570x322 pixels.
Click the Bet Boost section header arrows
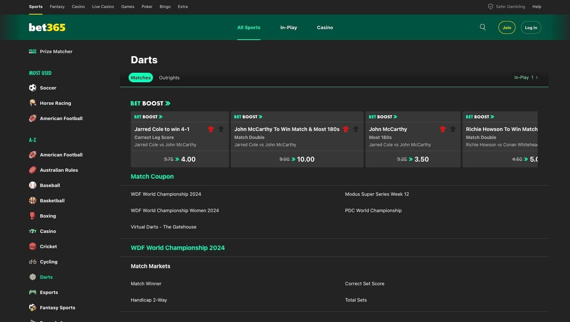pyautogui.click(x=167, y=103)
